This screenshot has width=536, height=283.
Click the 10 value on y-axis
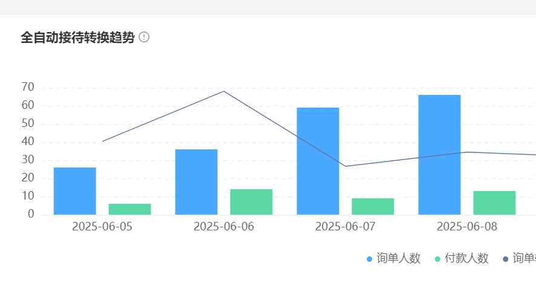28,196
